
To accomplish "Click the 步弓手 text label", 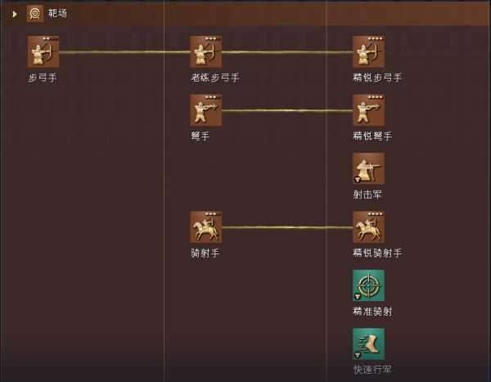I will click(43, 78).
